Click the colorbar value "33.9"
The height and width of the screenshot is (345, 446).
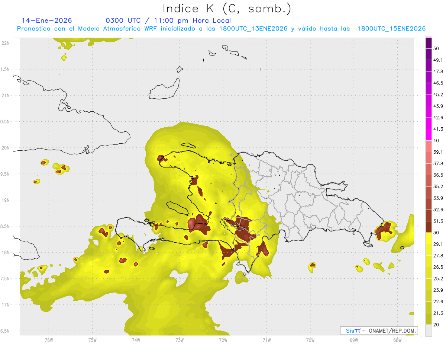(x=438, y=198)
